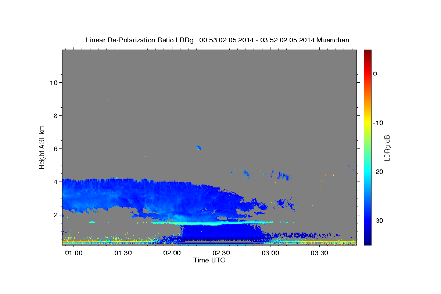
Task: Click the 'Time UTC' axis label
Action: (x=209, y=260)
